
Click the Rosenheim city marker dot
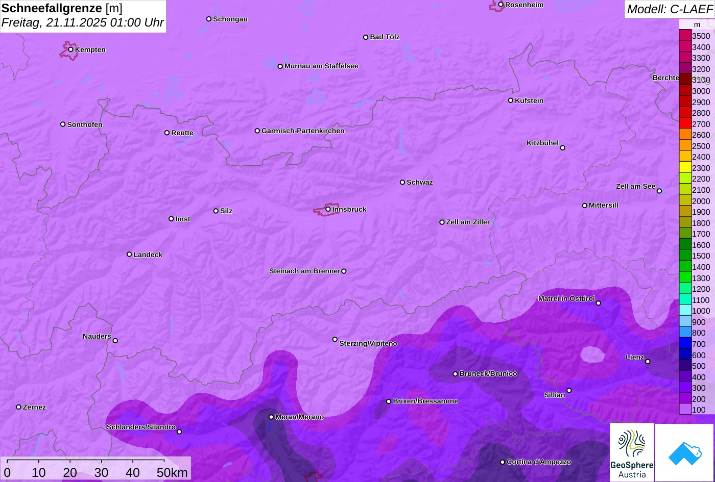[501, 5]
